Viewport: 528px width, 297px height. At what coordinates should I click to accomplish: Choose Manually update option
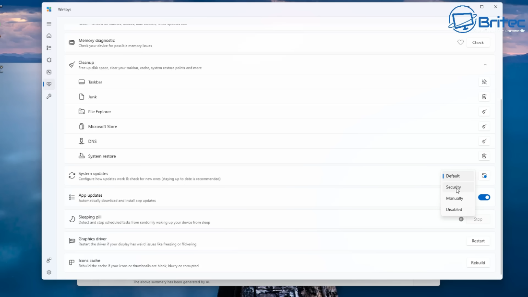point(458,198)
